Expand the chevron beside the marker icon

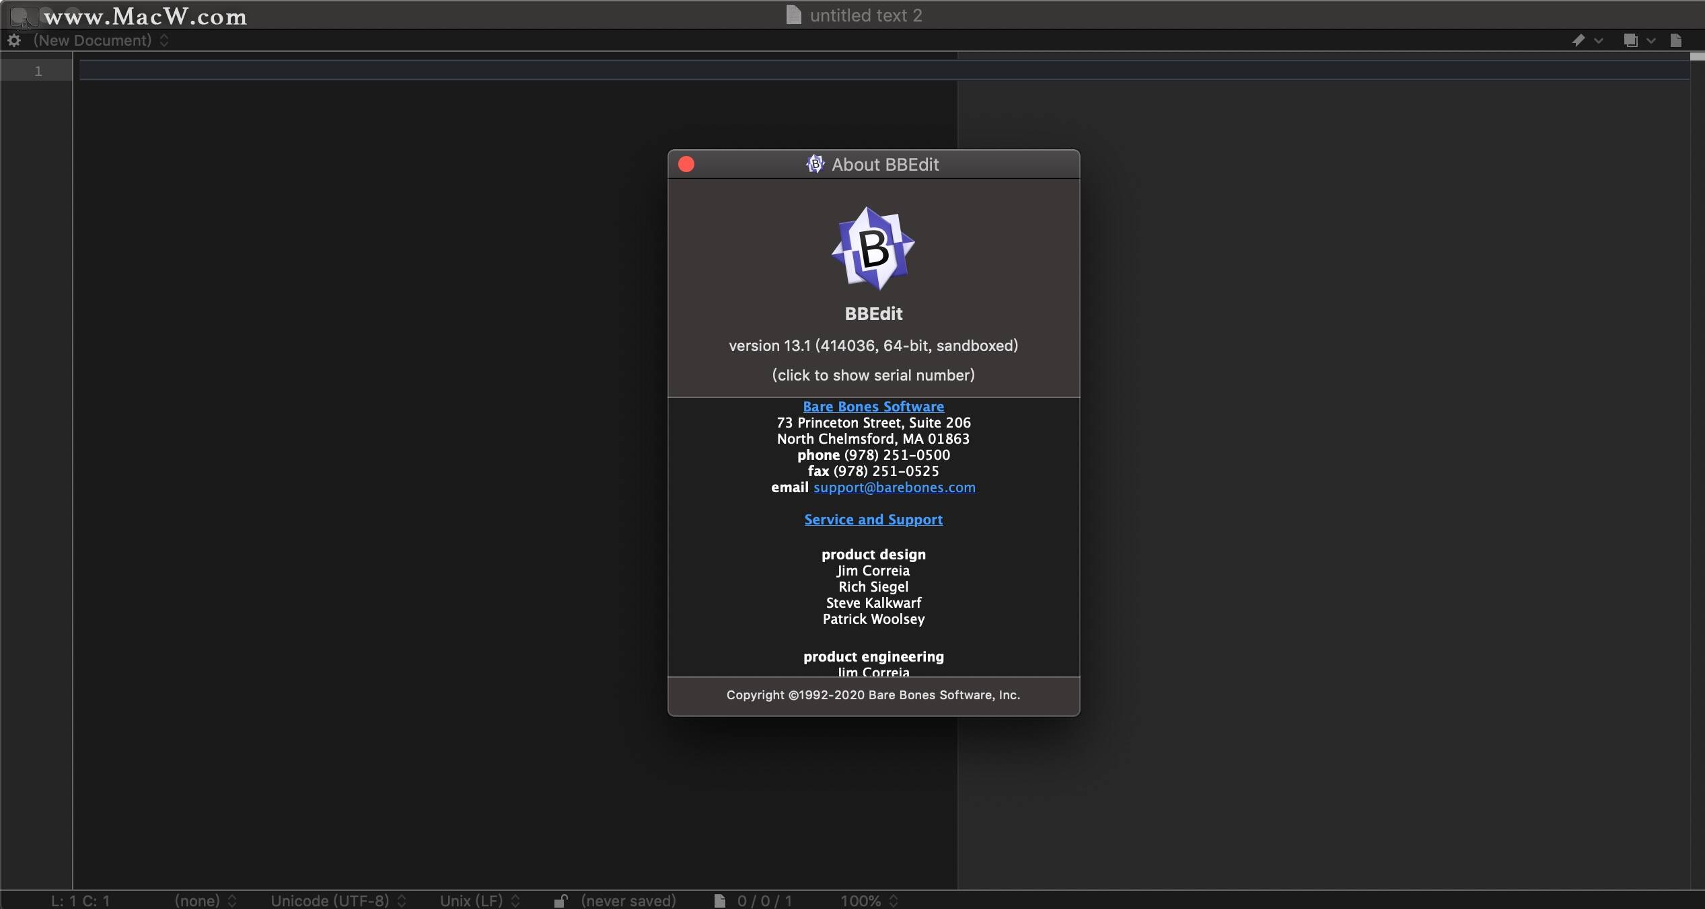click(1599, 41)
